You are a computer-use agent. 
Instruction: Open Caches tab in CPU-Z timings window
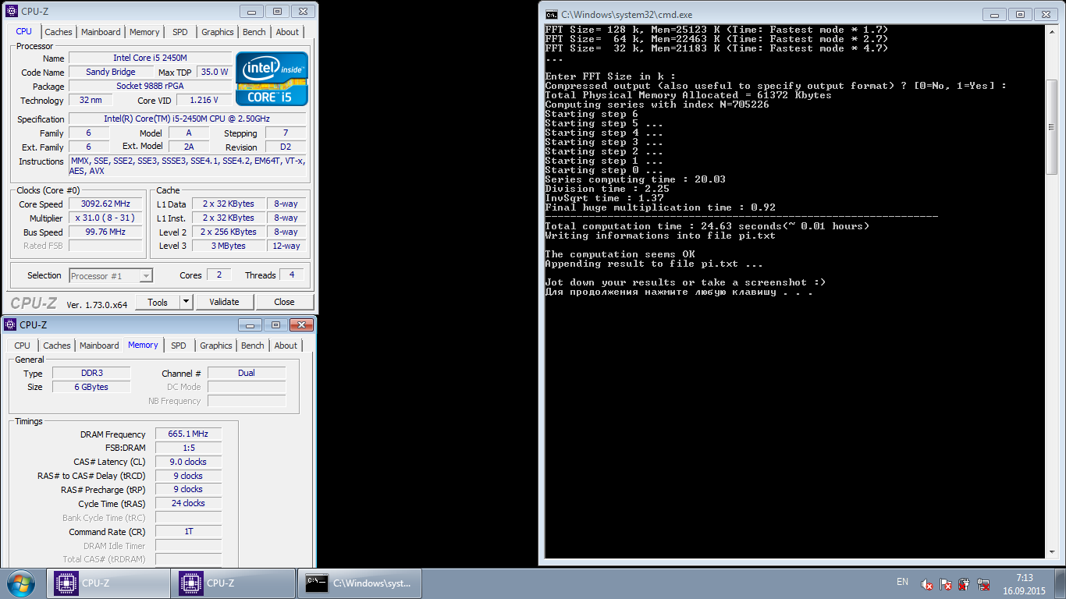coord(56,346)
